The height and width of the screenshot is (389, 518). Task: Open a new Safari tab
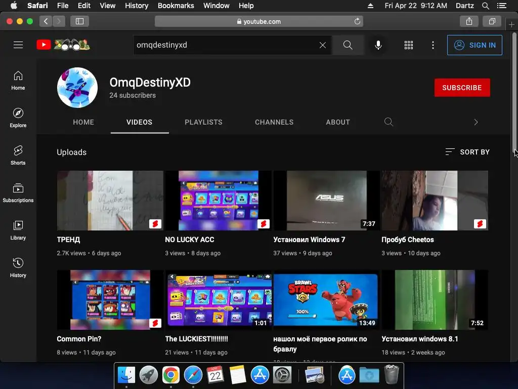click(511, 24)
